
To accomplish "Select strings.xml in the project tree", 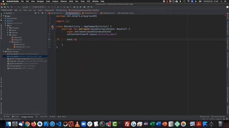I will (17, 40).
